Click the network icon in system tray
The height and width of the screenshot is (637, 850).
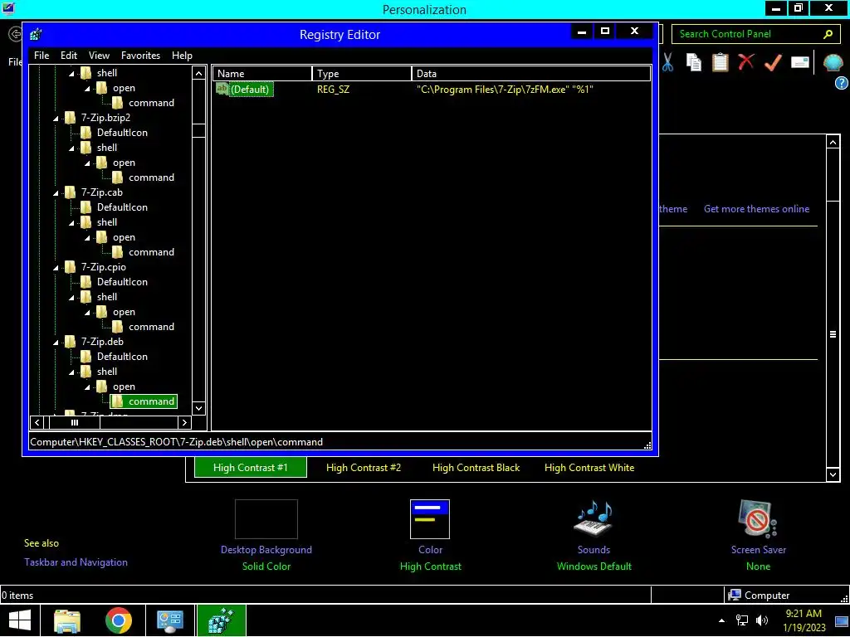coord(741,620)
